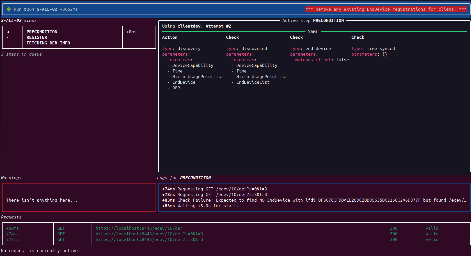Screen dimensions: 471x256
Task: Open the Active Step PRECONDITION panel header
Action: (313, 20)
